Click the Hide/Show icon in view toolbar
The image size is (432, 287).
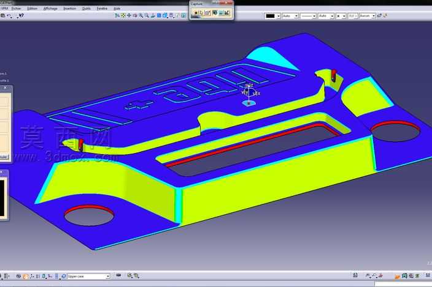[178, 16]
